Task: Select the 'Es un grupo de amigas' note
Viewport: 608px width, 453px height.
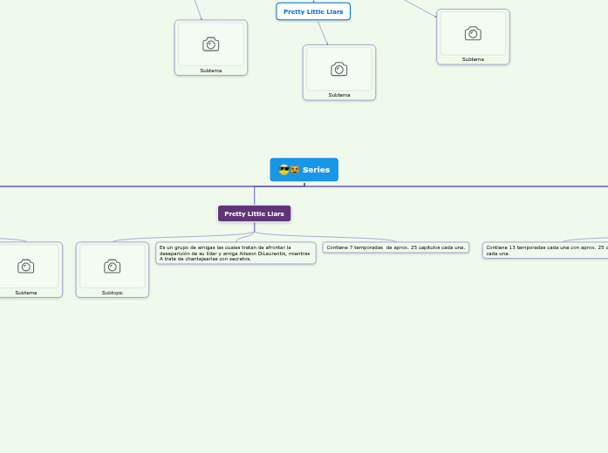Action: coord(235,253)
